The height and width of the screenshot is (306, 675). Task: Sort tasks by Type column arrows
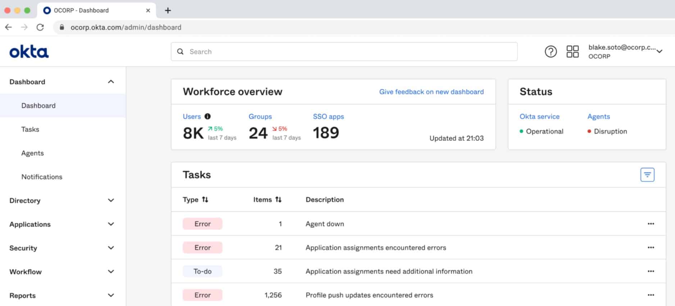(205, 199)
